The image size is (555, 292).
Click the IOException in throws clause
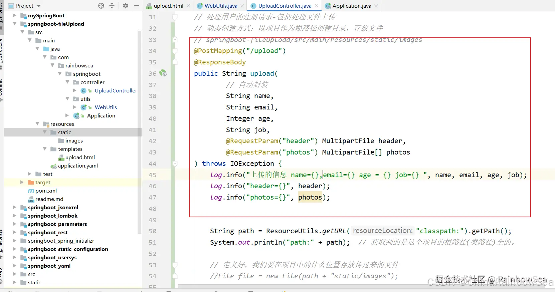(x=252, y=164)
